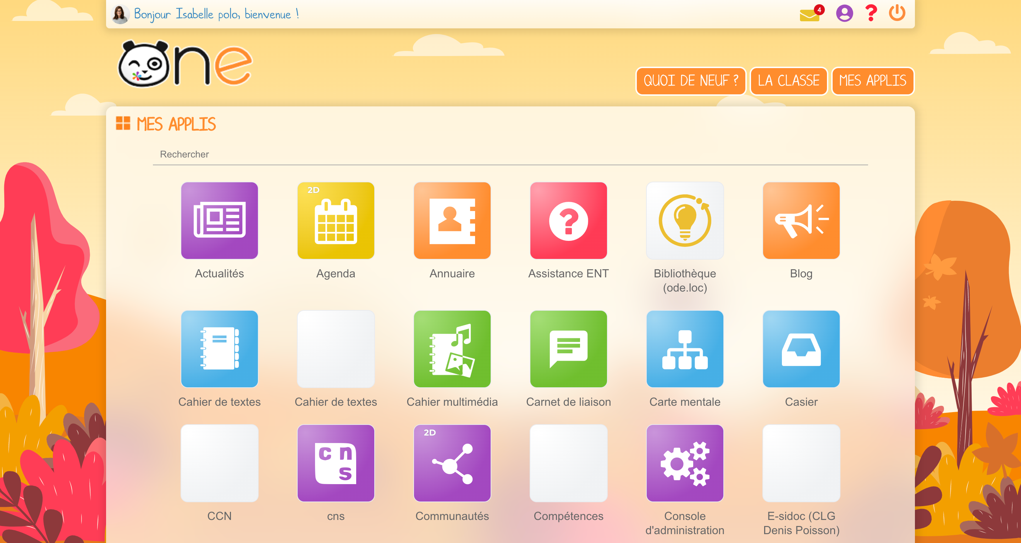Click the MES APPLIS page heading
The height and width of the screenshot is (543, 1021).
[x=176, y=124]
